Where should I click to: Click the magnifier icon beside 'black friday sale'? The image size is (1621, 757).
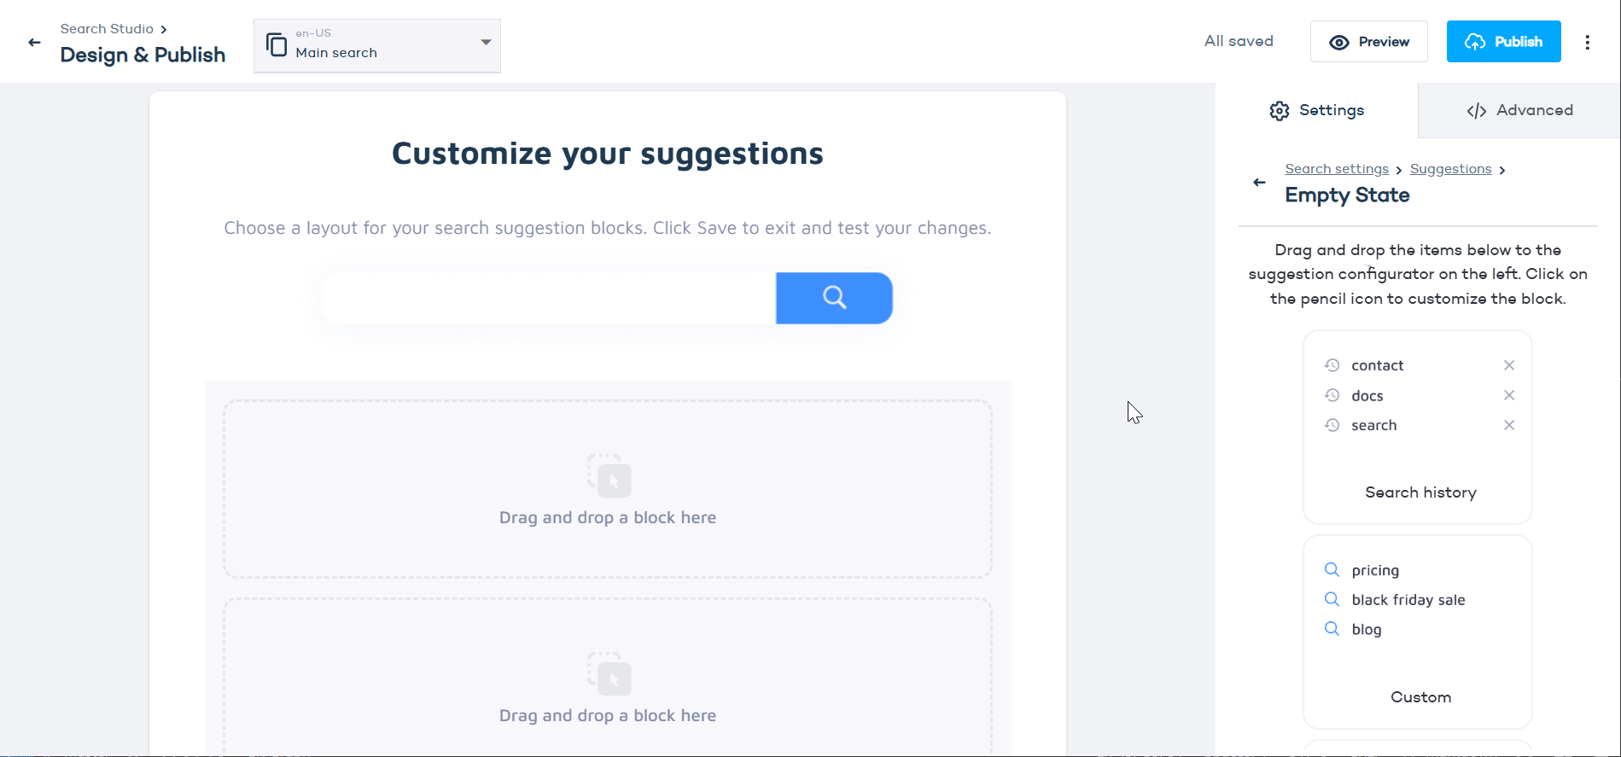pyautogui.click(x=1332, y=599)
